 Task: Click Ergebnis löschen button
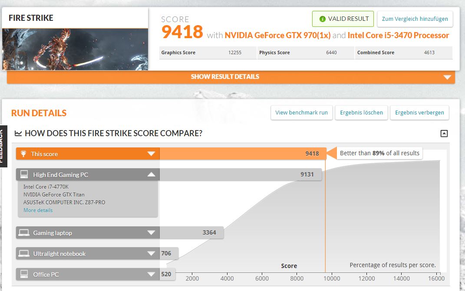[361, 113]
